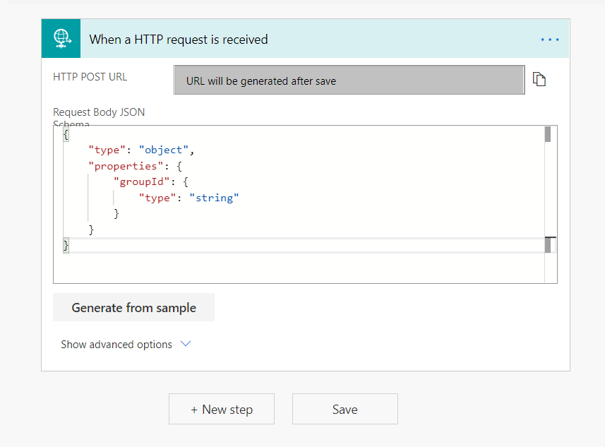Viewport: 605px width, 447px height.
Task: Place cursor on the "properties" key in schema
Action: [113, 166]
